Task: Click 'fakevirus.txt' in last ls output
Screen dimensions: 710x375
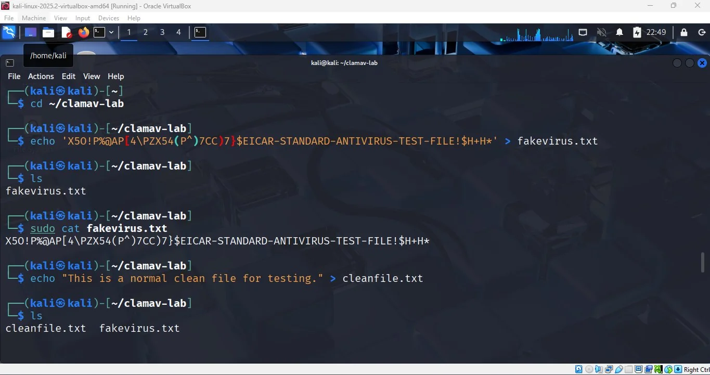Action: pyautogui.click(x=139, y=328)
